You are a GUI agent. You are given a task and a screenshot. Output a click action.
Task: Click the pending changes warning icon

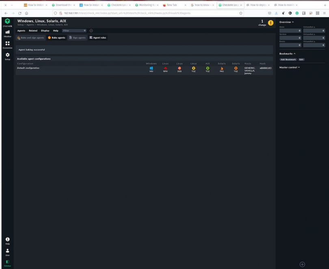pyautogui.click(x=270, y=23)
